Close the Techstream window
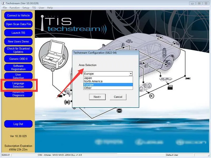The image size is (211, 158). (x=206, y=3)
